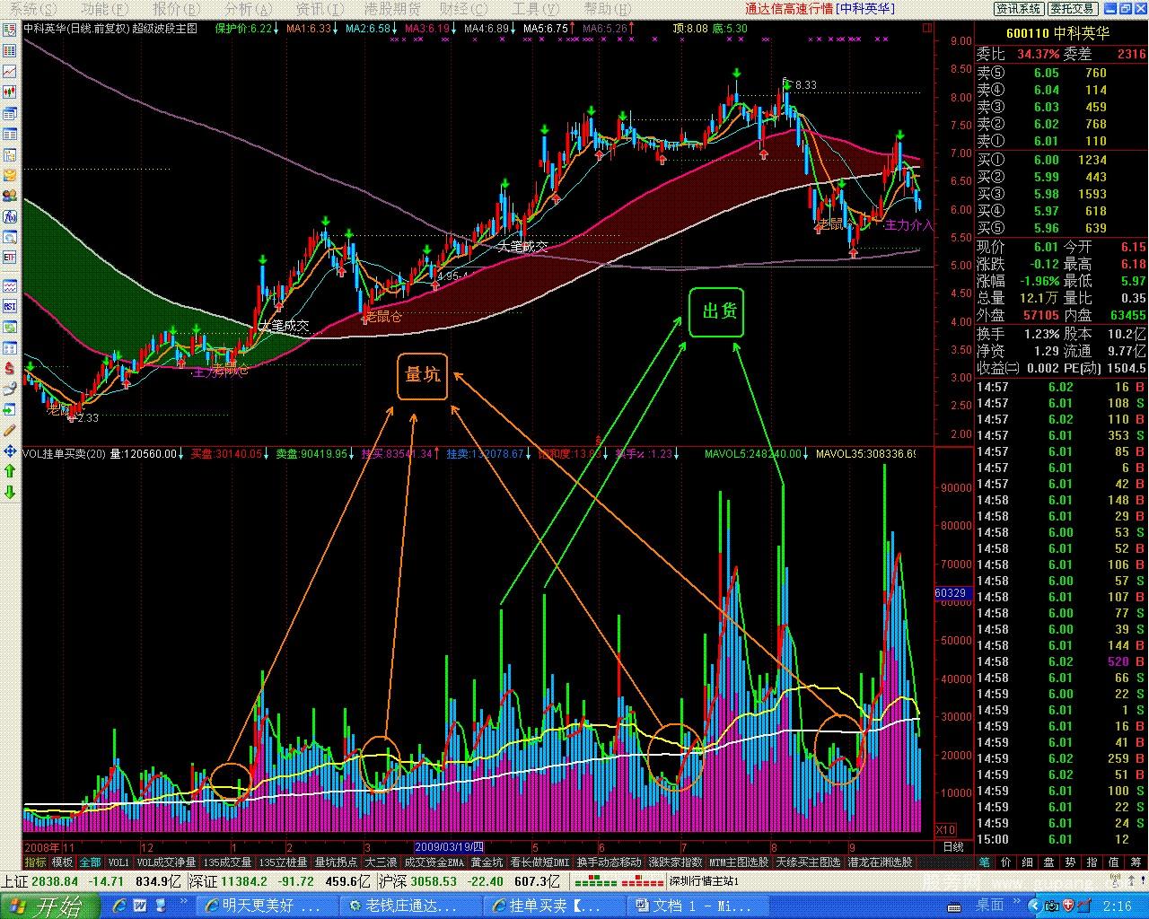Click the green up arrow sidebar icon
This screenshot has height=919, width=1149.
point(10,471)
